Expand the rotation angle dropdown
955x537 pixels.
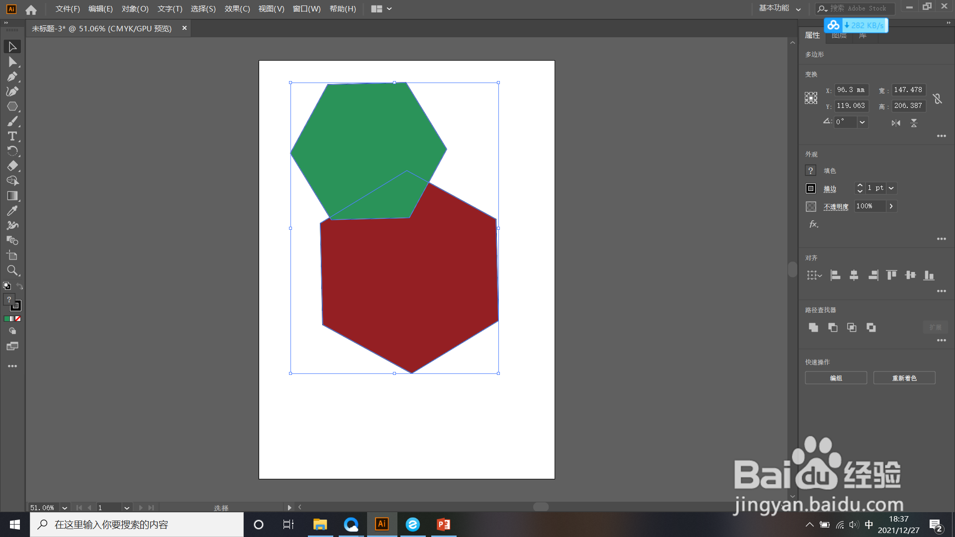[862, 122]
